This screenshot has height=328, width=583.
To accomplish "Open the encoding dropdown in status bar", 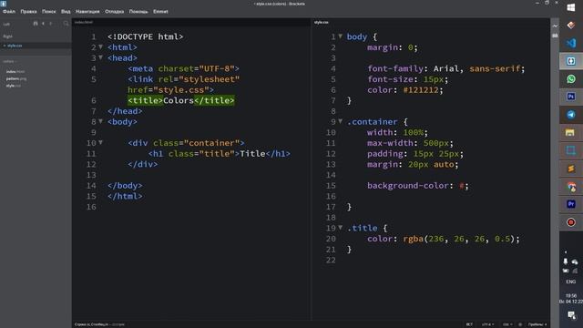I will pyautogui.click(x=487, y=324).
